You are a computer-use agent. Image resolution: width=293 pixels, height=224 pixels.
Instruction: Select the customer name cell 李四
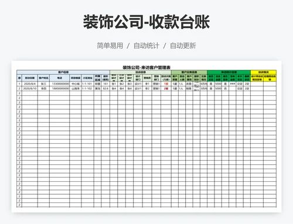click(43, 88)
